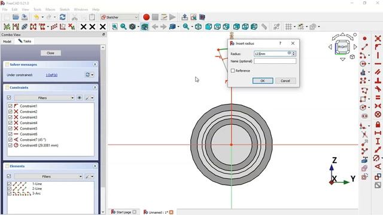Open the File menu
The height and width of the screenshot is (215, 383).
(x=5, y=10)
